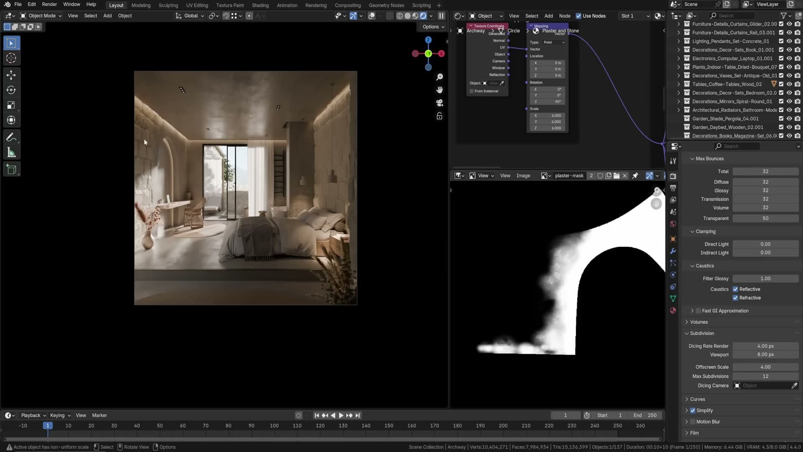Open the Mapping node Type Point dropdown
Image resolution: width=803 pixels, height=452 pixels.
[x=554, y=42]
